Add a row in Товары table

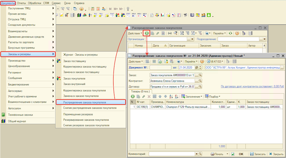pos(133,97)
